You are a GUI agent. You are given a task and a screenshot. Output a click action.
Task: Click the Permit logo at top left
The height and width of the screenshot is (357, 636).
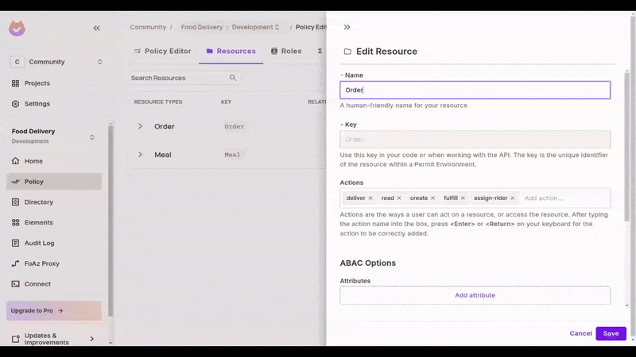(17, 29)
